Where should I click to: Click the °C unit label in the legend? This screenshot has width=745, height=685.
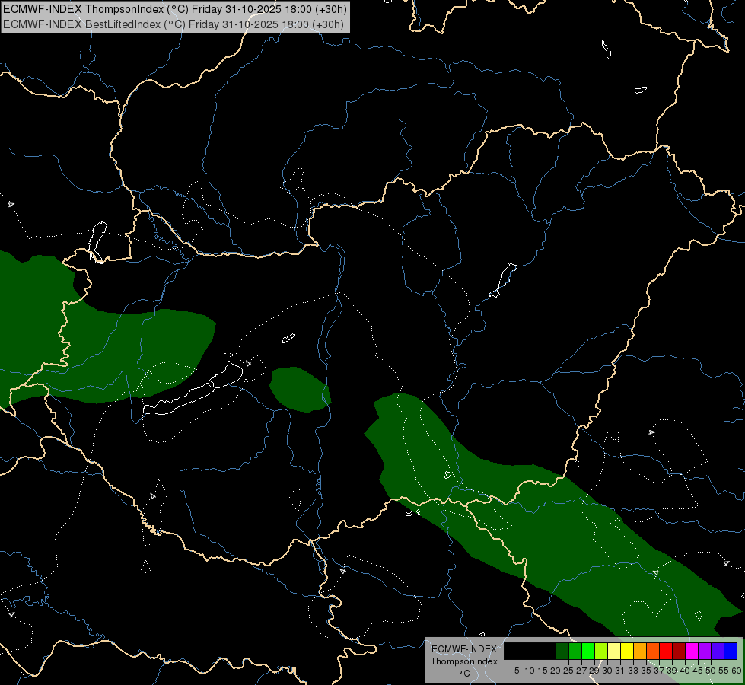pyautogui.click(x=465, y=674)
